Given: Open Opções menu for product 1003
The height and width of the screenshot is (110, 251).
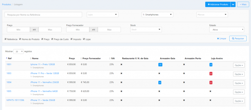Looking at the screenshot, I should tap(239, 74).
